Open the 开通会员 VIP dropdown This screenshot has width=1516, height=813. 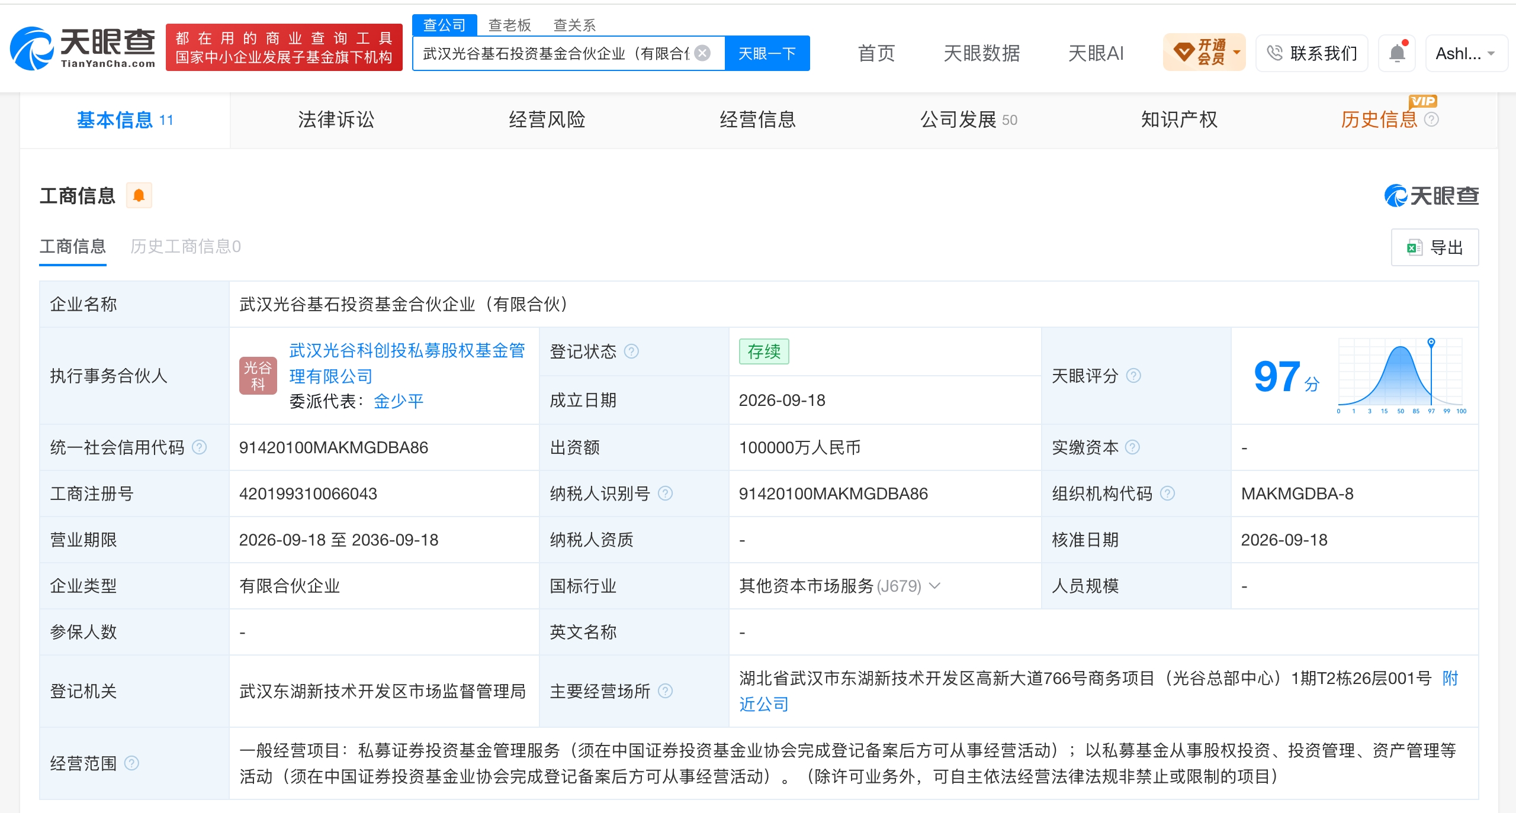click(x=1205, y=53)
